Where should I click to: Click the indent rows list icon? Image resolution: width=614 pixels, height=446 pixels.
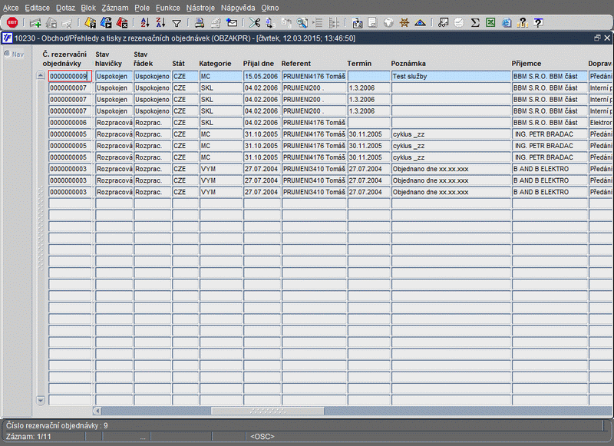point(318,23)
